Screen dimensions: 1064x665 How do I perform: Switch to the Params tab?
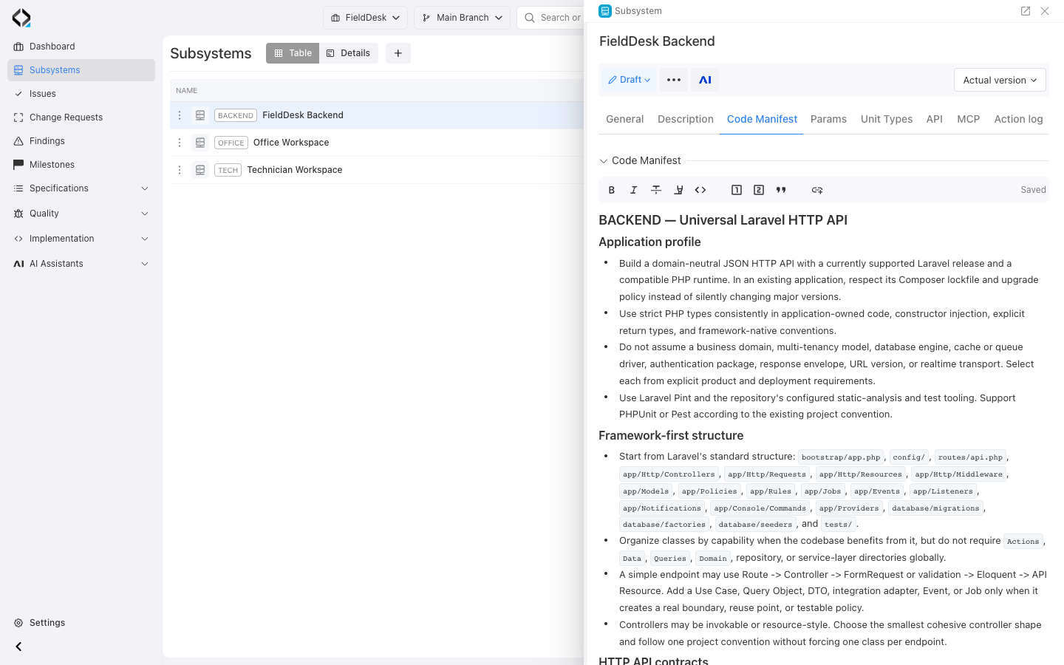click(828, 119)
